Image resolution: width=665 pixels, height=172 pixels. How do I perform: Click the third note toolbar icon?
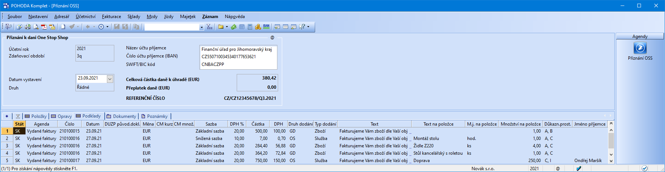point(294,27)
